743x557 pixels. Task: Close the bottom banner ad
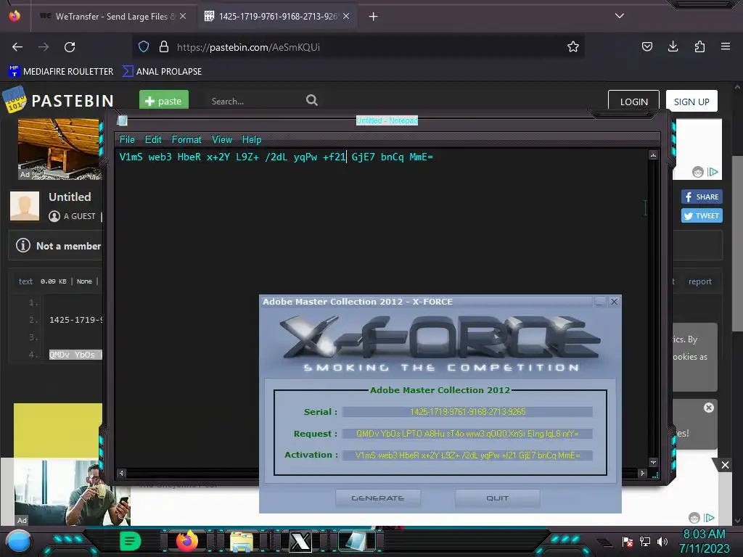pos(725,465)
